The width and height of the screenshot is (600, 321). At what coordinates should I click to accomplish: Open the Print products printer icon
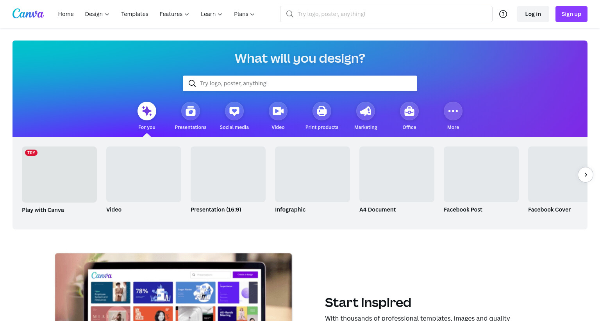pos(322,111)
